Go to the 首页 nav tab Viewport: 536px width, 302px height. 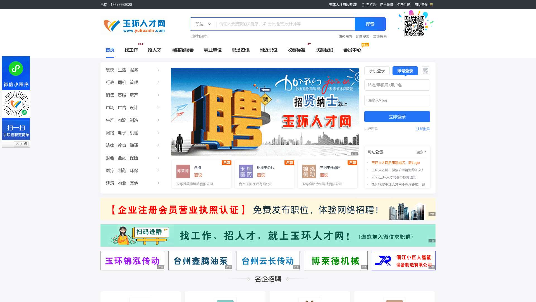(110, 50)
